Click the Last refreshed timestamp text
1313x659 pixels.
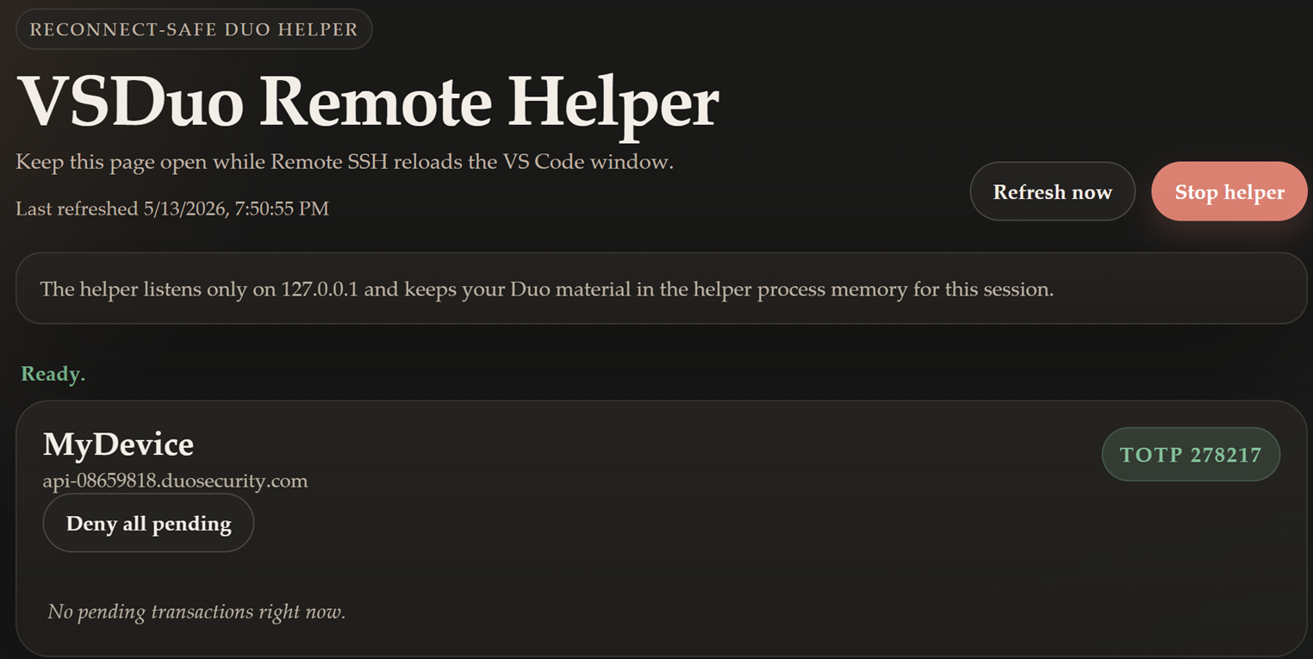click(x=172, y=208)
